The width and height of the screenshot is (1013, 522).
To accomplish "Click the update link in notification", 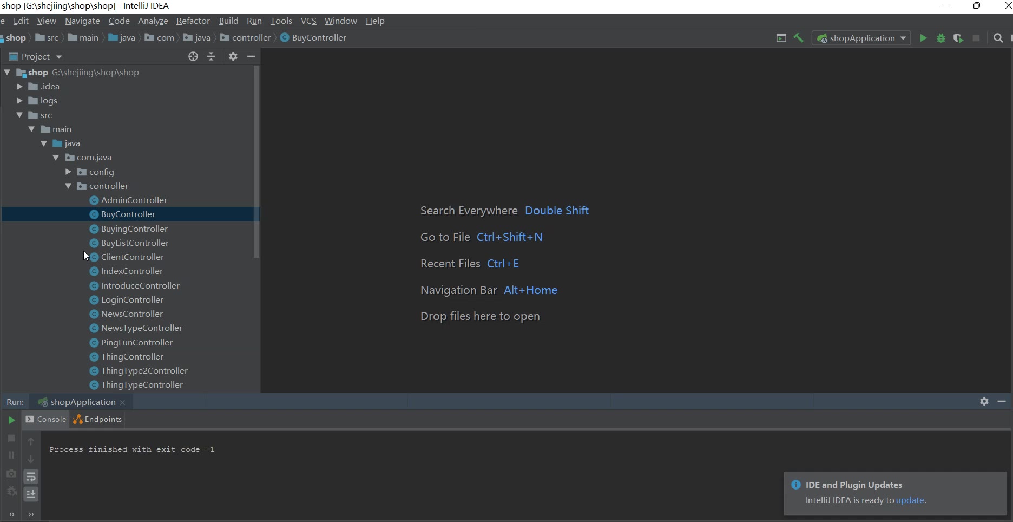I will [x=910, y=500].
